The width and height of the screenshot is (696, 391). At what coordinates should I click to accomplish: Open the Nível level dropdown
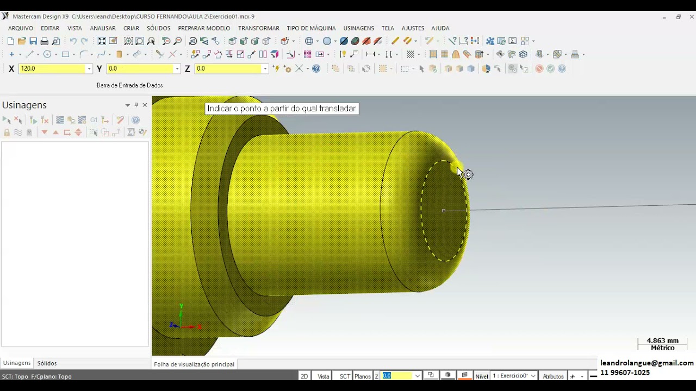(533, 376)
